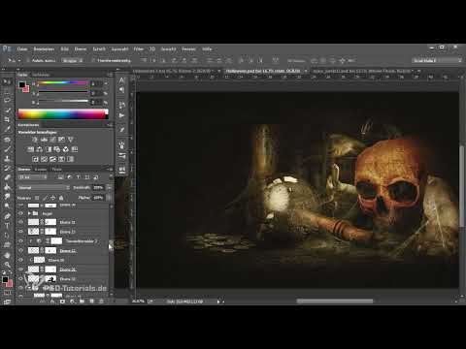Open the workspace switcher dropdown
The width and height of the screenshot is (466, 349).
tap(437, 60)
